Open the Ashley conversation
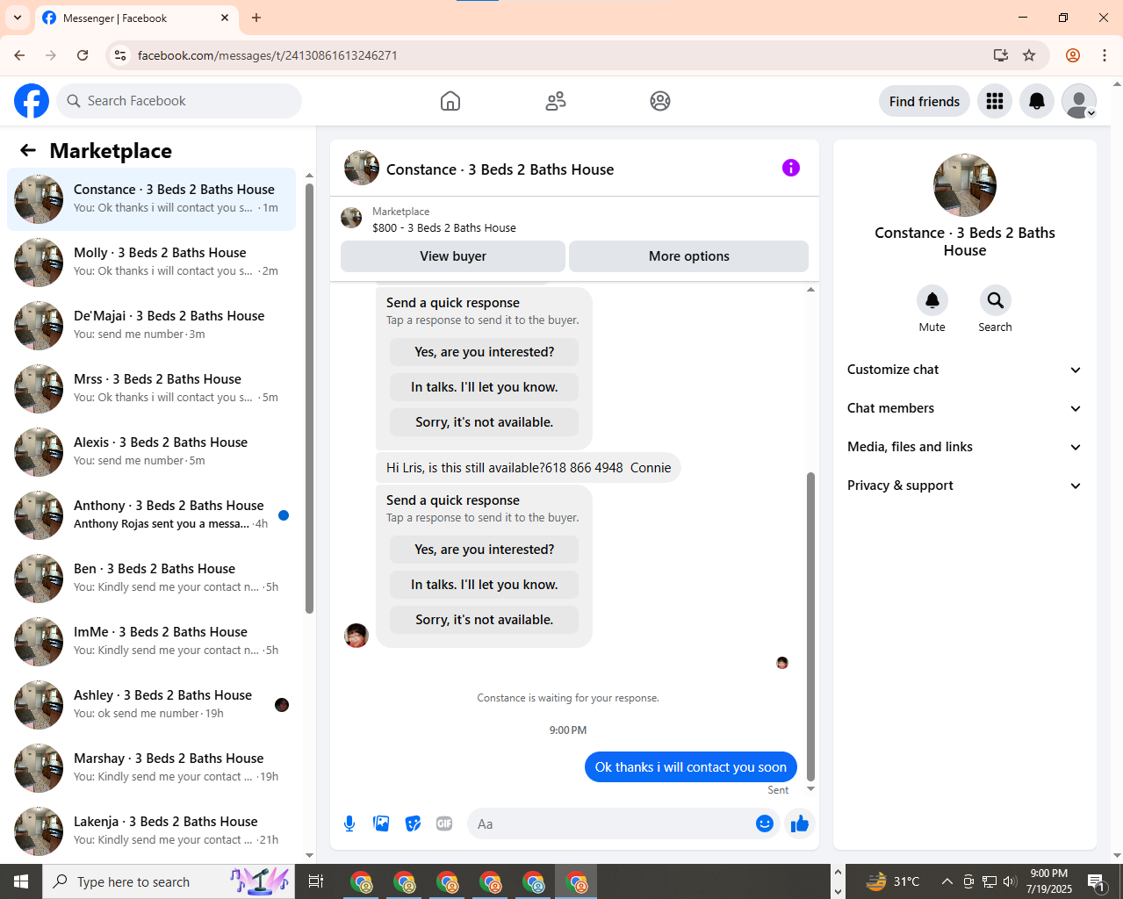The image size is (1123, 899). pos(151,705)
